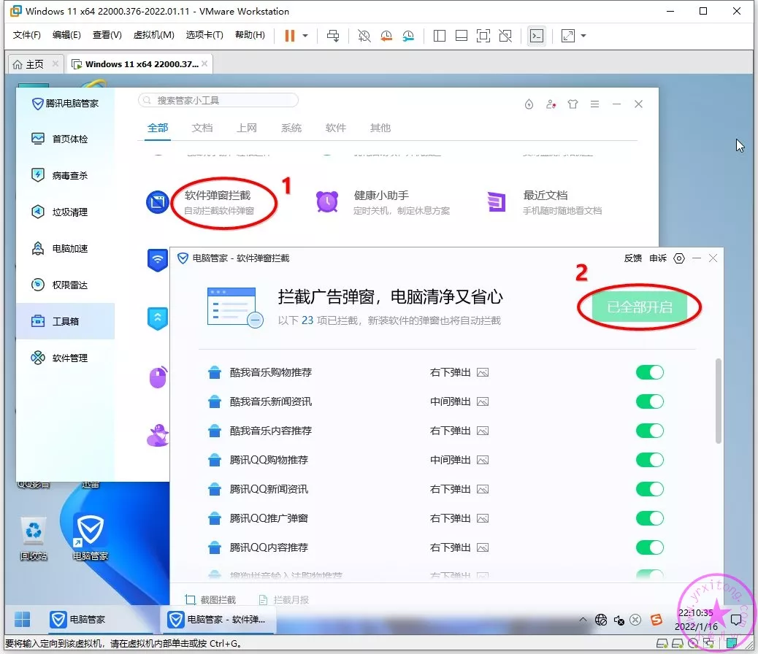Image resolution: width=758 pixels, height=654 pixels.
Task: Open the 虚拟机(M) menu
Action: click(153, 35)
